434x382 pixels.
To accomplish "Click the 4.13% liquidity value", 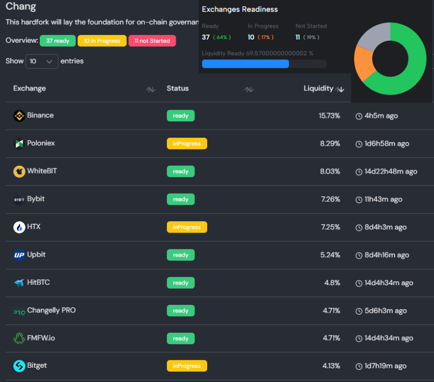I will (331, 366).
